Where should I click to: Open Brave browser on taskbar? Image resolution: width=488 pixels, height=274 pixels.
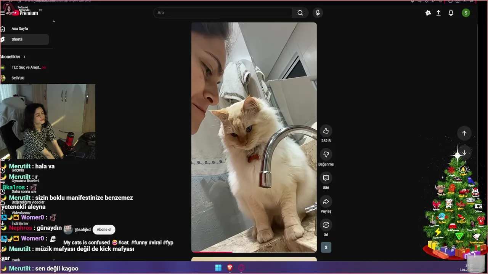pyautogui.click(x=230, y=268)
